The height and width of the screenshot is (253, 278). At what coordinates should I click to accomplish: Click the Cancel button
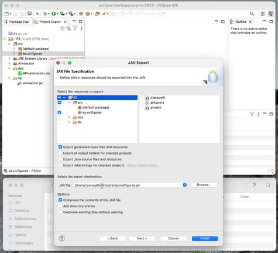point(173,238)
